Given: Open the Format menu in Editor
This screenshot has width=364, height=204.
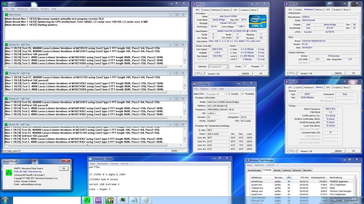Looking at the screenshot, I should (114, 163).
